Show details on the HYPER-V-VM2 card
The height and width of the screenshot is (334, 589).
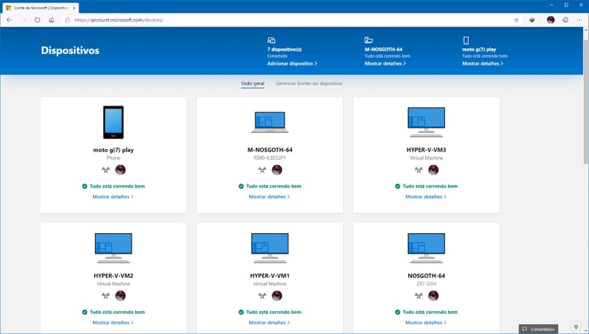click(113, 323)
